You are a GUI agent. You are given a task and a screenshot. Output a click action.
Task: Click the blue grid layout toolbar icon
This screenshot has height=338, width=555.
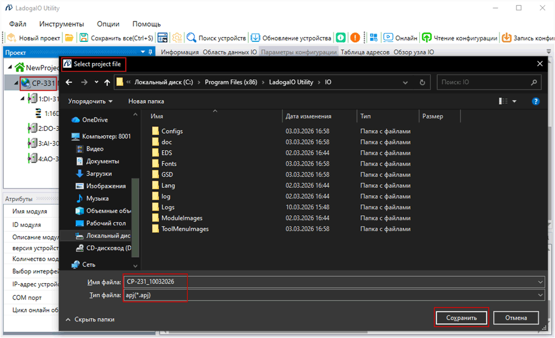coord(374,37)
